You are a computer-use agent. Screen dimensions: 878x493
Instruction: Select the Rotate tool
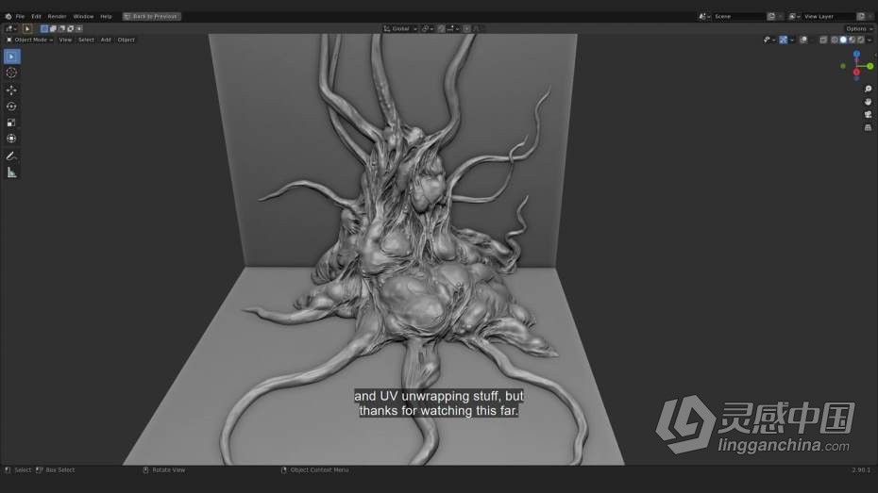[11, 107]
